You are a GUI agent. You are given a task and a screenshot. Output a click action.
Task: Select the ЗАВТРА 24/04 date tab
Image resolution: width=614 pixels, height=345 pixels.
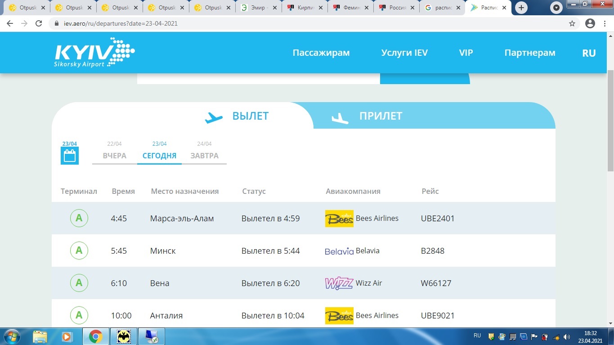204,152
